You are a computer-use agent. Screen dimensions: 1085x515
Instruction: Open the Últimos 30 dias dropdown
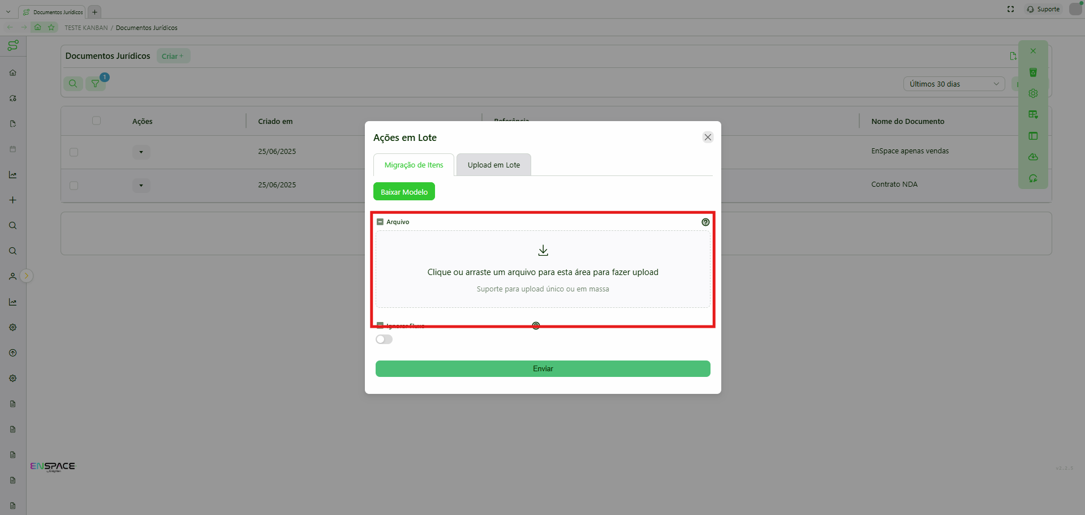[x=954, y=84]
